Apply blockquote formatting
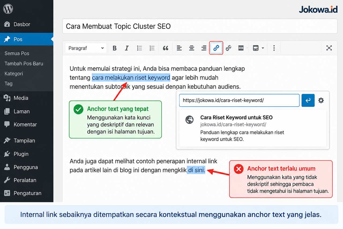This screenshot has height=229, width=343. (166, 48)
